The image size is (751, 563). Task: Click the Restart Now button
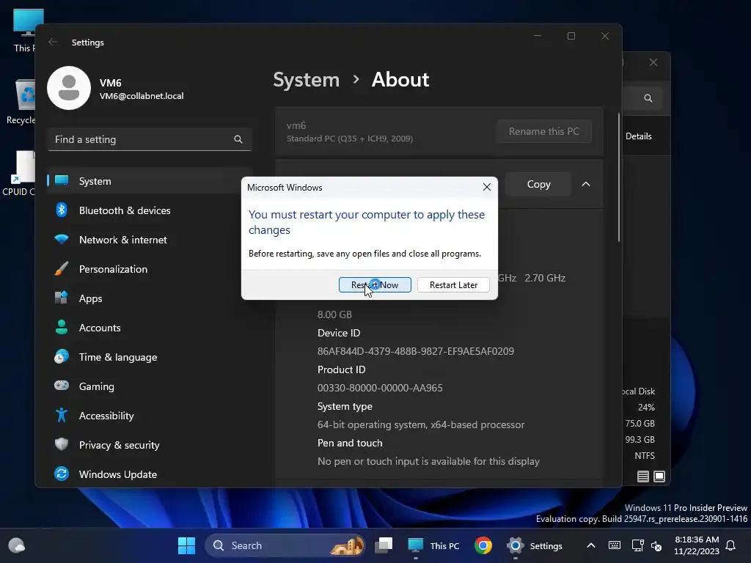click(375, 285)
